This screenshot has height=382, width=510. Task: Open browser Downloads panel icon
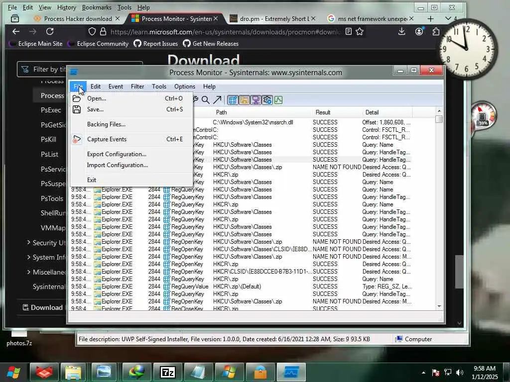pos(402,31)
